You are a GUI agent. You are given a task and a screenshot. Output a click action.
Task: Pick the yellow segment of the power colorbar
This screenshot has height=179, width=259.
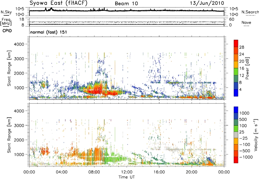[x=236, y=65]
